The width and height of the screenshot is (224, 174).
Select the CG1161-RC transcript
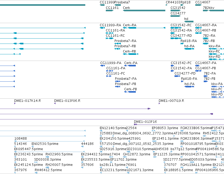pyautogui.click(x=109, y=38)
